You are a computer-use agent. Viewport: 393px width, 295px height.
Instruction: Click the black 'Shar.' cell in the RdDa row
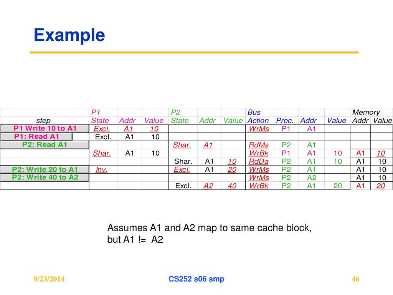point(183,161)
